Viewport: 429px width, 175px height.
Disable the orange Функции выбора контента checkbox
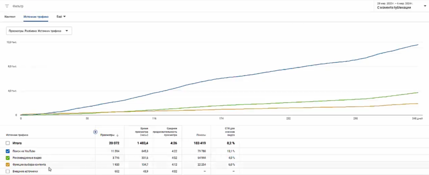tap(8, 165)
